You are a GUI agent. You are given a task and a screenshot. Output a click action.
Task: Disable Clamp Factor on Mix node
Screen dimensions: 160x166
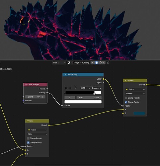pyautogui.click(x=28, y=143)
